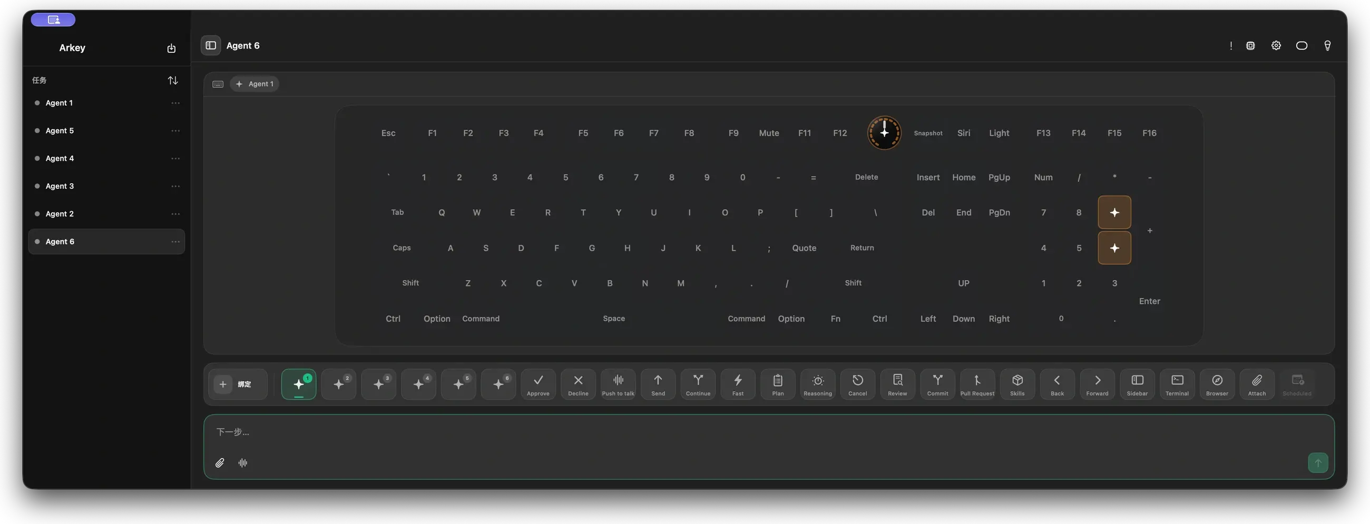The width and height of the screenshot is (1370, 524).
Task: Toggle the sidebar panel beside Agent 6 title
Action: coord(211,45)
